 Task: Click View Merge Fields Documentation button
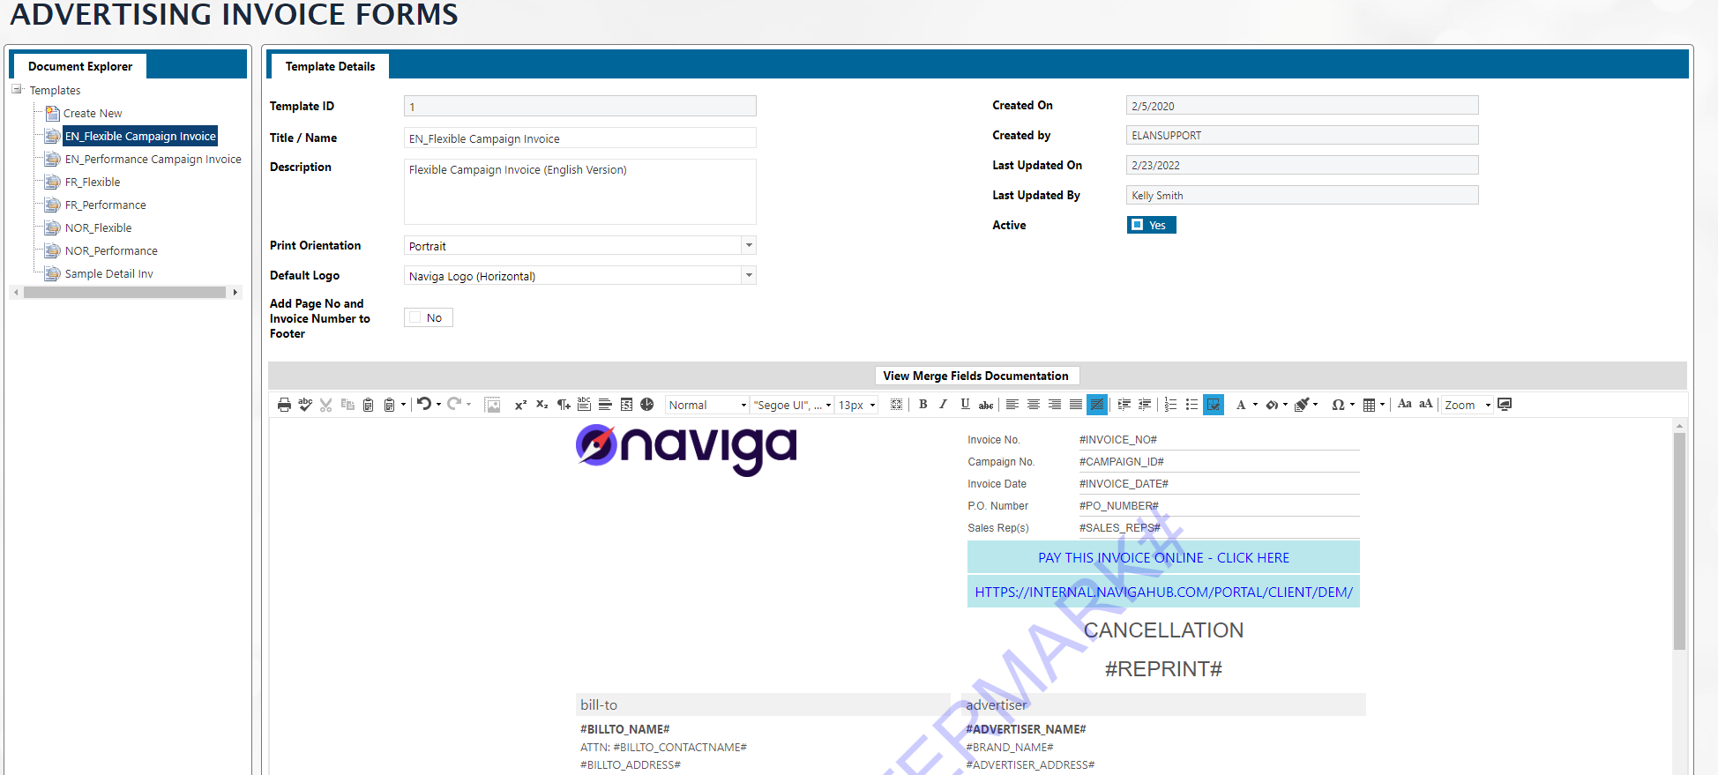coord(975,376)
